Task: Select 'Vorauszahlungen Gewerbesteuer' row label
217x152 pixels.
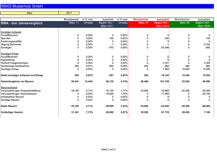Action: pyautogui.click(x=19, y=94)
